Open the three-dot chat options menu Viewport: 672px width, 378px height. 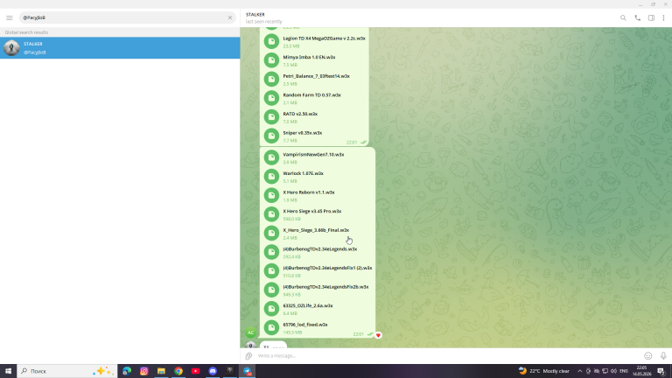(663, 18)
